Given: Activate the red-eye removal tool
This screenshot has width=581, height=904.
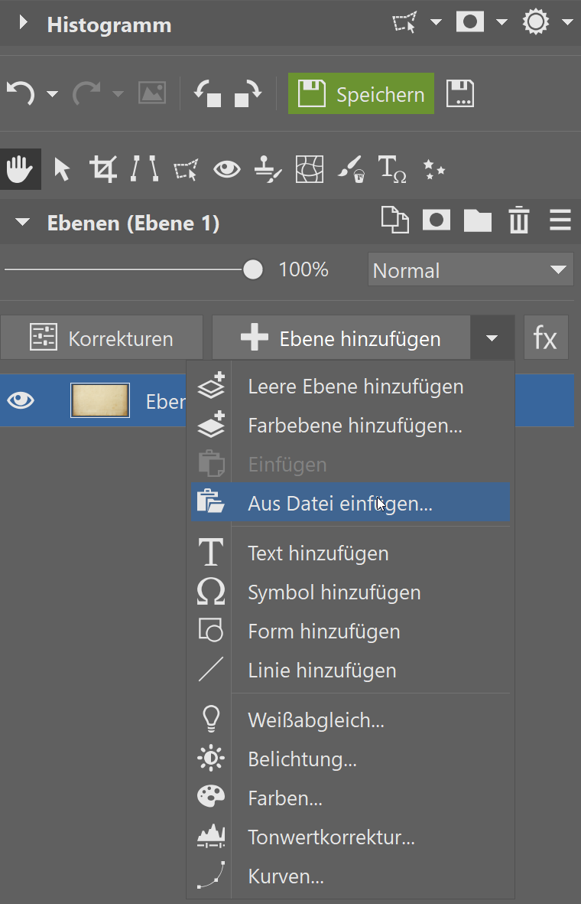Looking at the screenshot, I should [226, 168].
